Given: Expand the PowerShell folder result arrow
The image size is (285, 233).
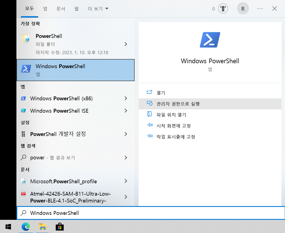Looking at the screenshot, I should coord(126,44).
